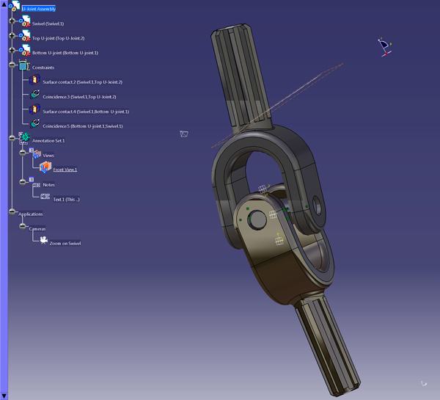
Task: Collapse the Annotation Set.1 node
Action: point(12,138)
